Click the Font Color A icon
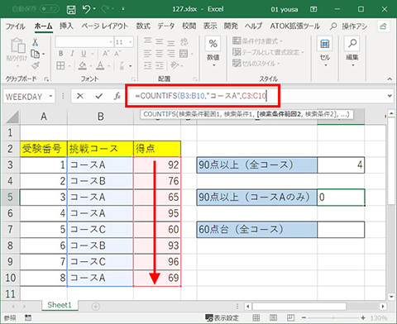This screenshot has width=397, height=324. pyautogui.click(x=100, y=65)
